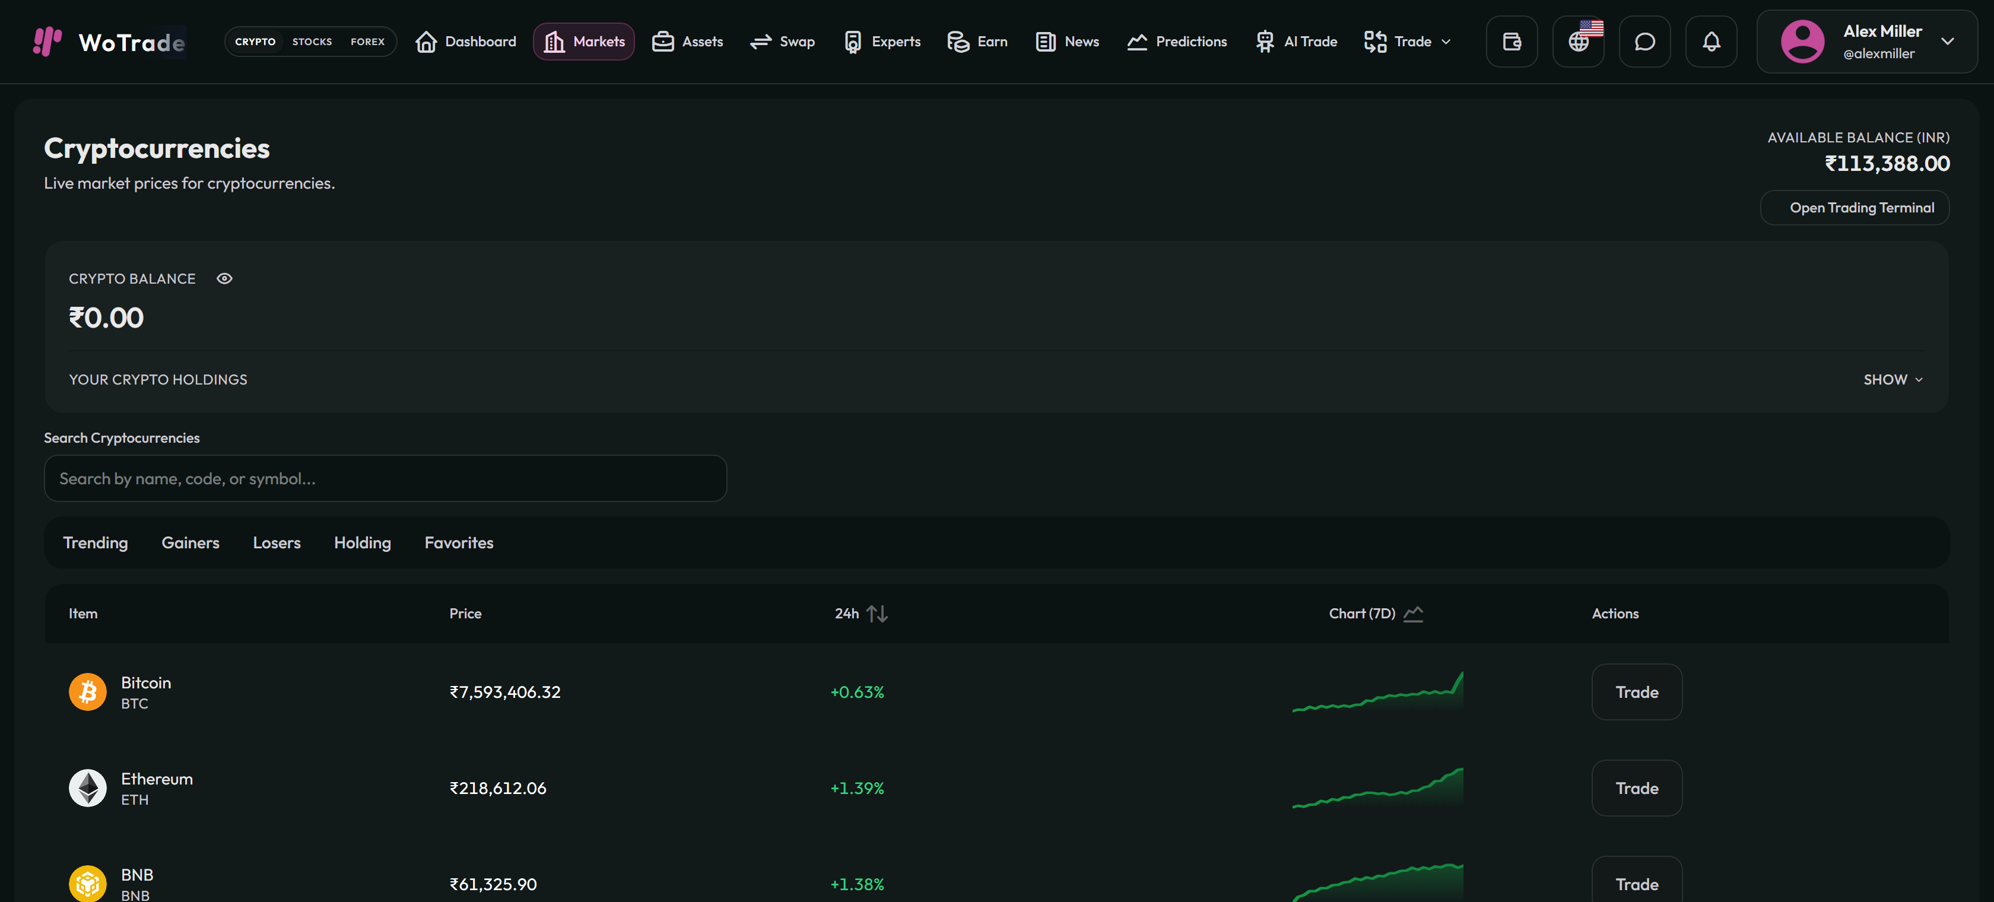This screenshot has width=1994, height=902.
Task: Select the Losers tab
Action: [x=277, y=543]
